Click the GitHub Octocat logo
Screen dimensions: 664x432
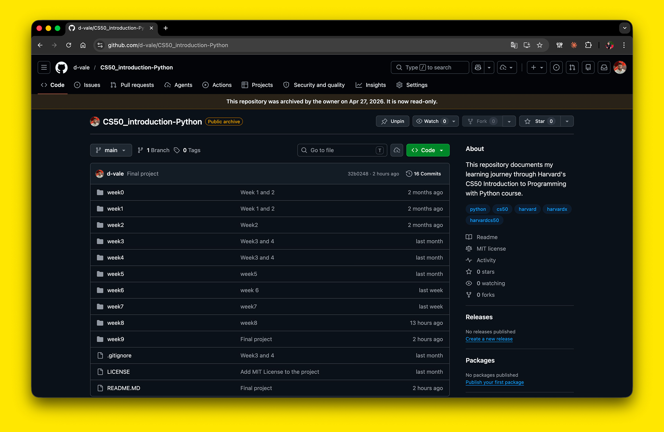62,67
